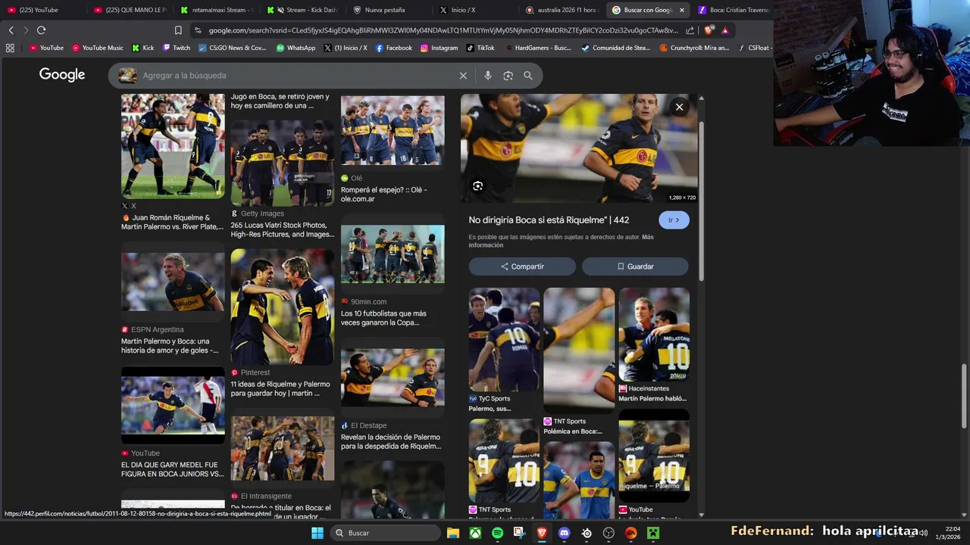The image size is (970, 545).
Task: Open YouTube bookmark
Action: (46, 48)
